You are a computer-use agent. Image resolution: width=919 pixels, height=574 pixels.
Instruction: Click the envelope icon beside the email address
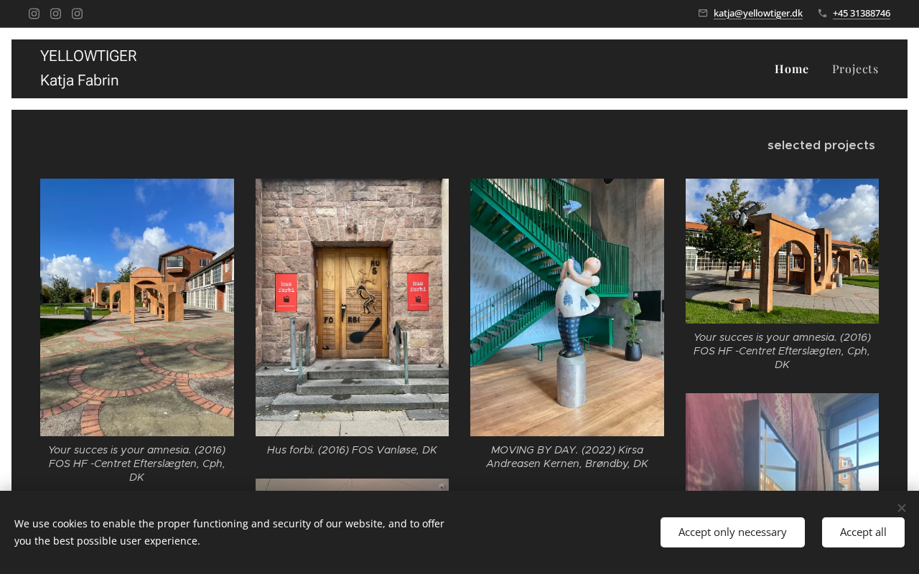pos(703,13)
